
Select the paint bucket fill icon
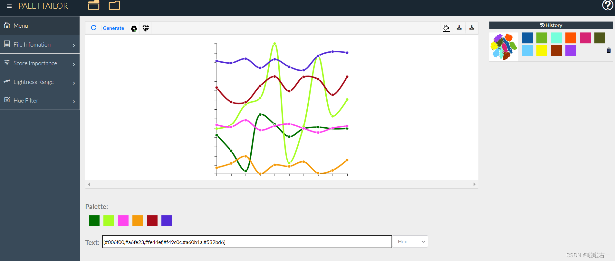pyautogui.click(x=446, y=28)
